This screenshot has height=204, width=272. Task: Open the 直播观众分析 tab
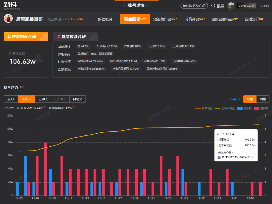[76, 37]
